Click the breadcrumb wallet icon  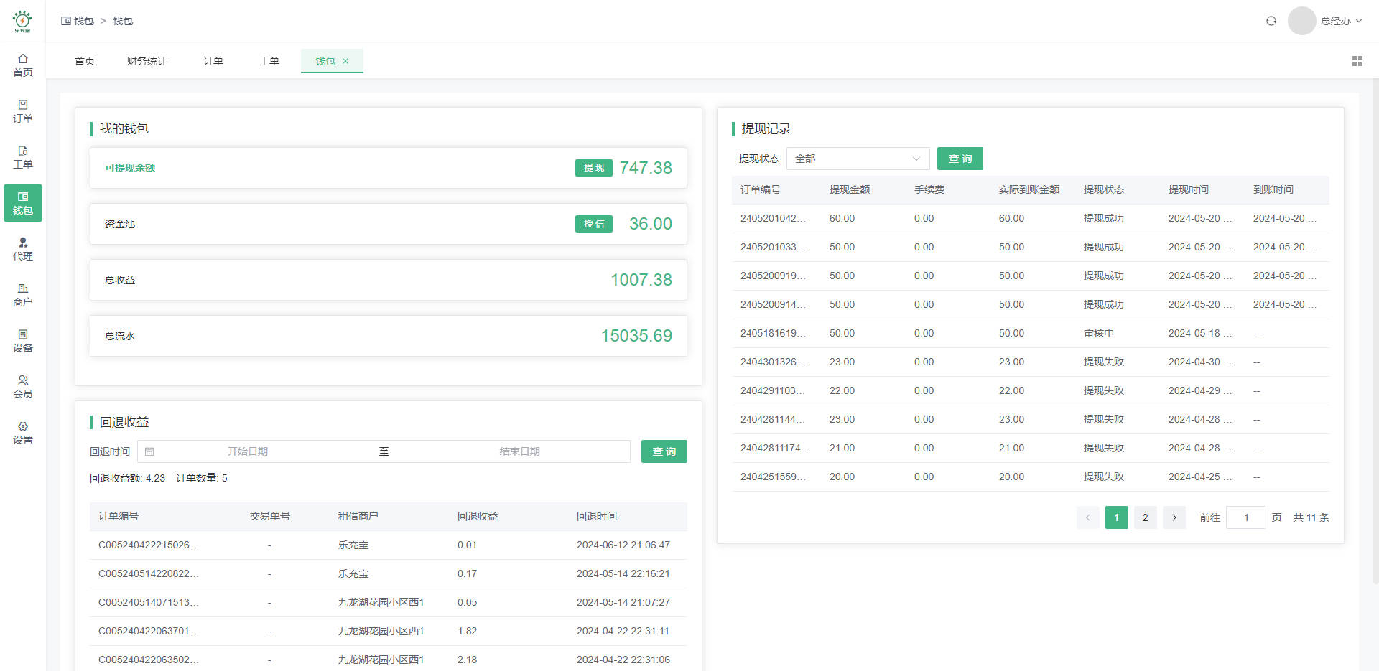(x=66, y=21)
